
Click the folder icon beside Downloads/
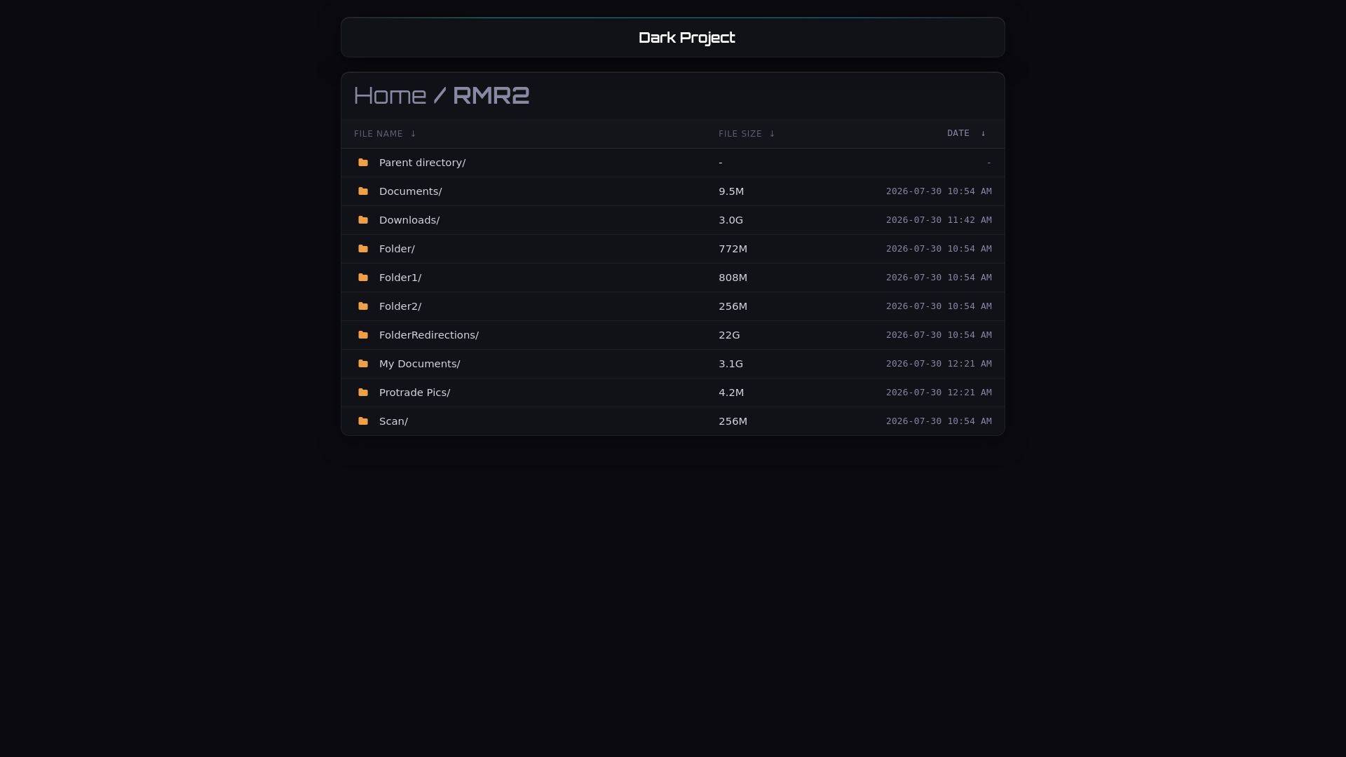[x=363, y=220]
